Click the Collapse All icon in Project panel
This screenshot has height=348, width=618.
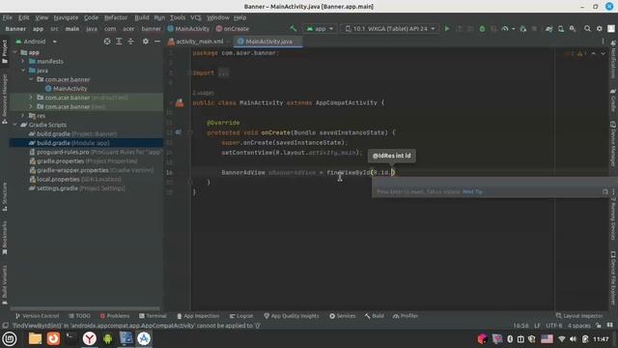pos(130,41)
